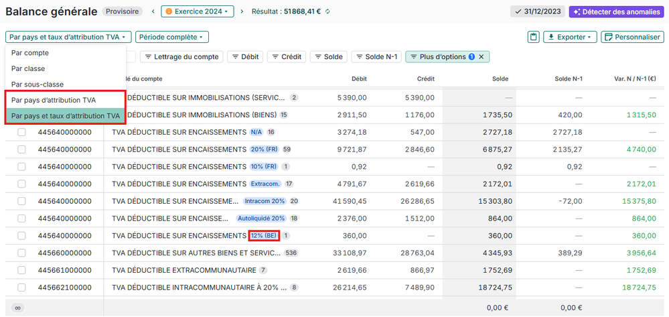This screenshot has width=669, height=317.
Task: Go to next fiscal year arrow
Action: pos(242,12)
